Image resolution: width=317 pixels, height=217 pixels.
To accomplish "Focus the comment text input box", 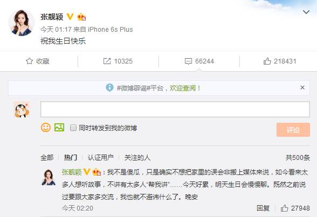I will point(175,109).
